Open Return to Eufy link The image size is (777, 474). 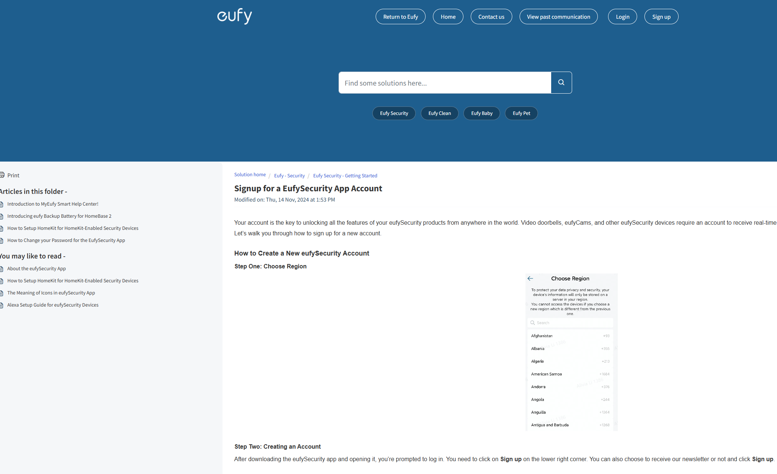(400, 17)
